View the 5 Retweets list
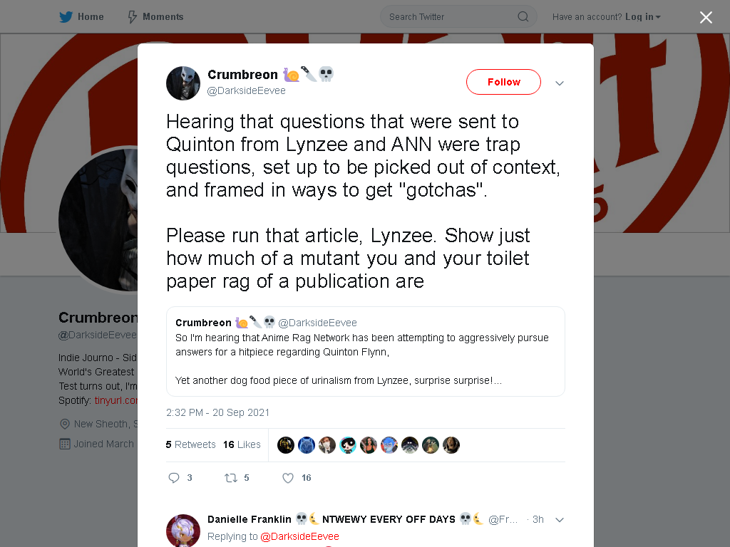This screenshot has height=547, width=730. [x=190, y=444]
